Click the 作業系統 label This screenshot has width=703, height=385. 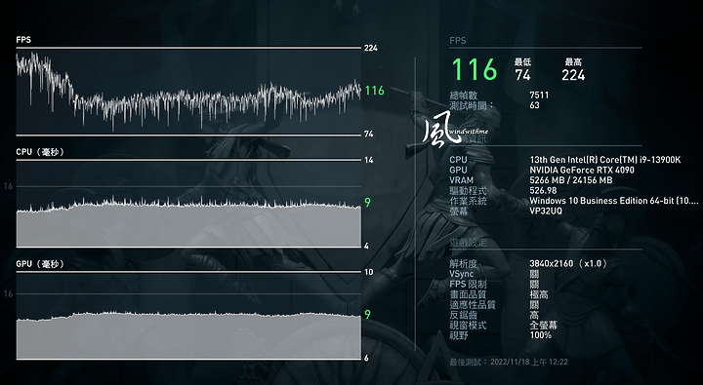pyautogui.click(x=468, y=202)
